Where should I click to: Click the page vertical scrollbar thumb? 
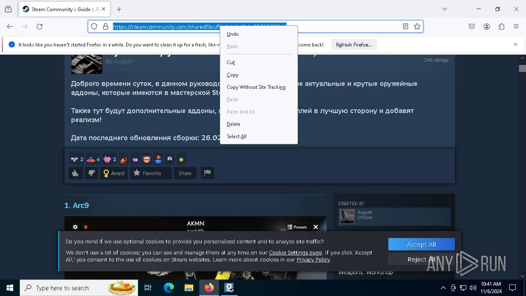point(522,69)
